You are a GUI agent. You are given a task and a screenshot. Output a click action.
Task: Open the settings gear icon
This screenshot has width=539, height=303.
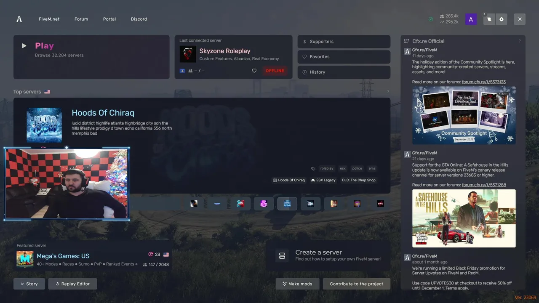point(501,19)
